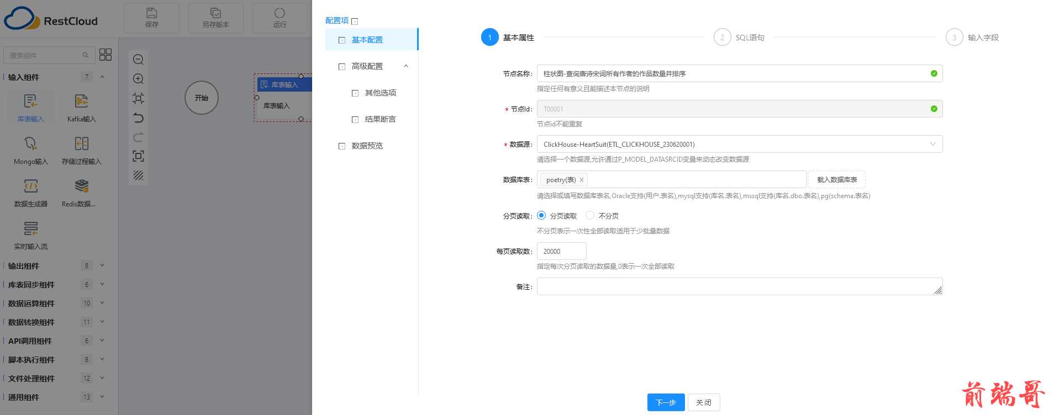
Task: Click the 载入数据库表 button
Action: [x=837, y=179]
